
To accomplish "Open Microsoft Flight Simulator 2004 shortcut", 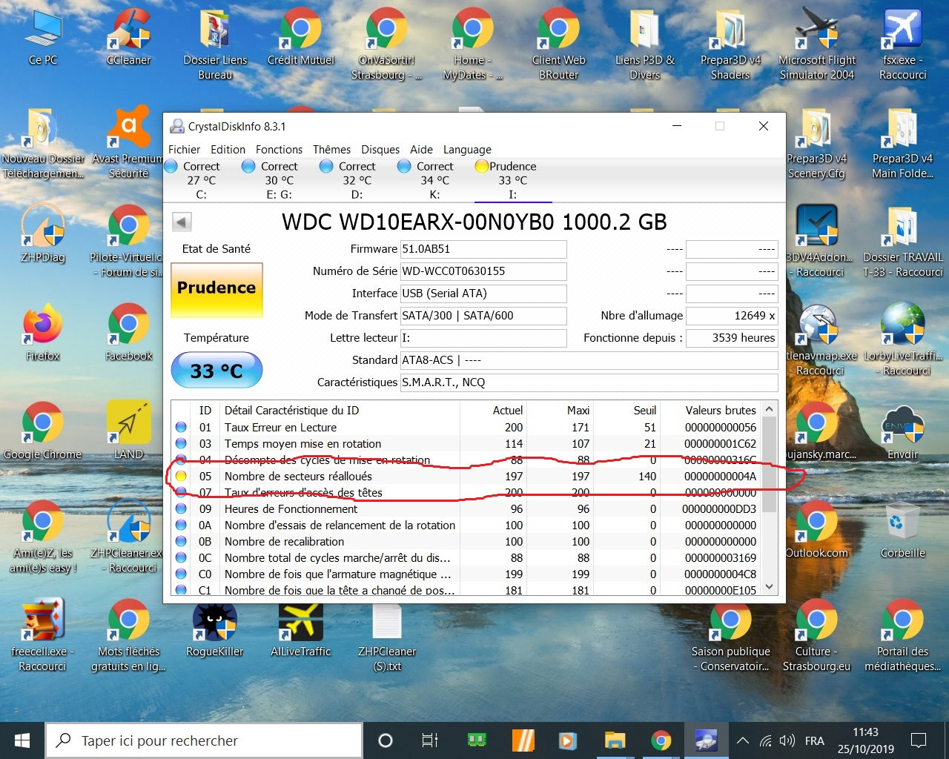I will tap(817, 44).
